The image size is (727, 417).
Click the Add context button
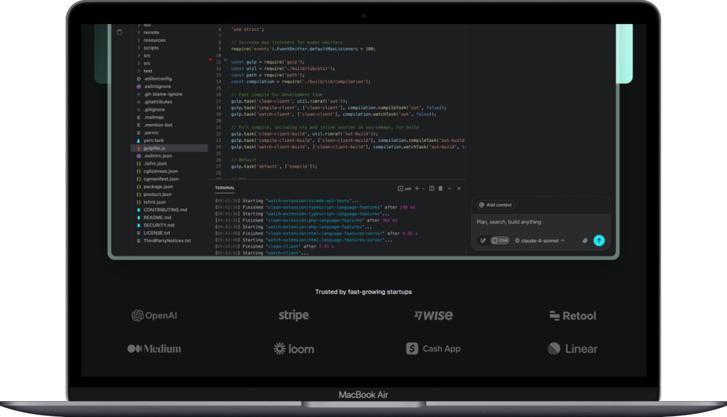pyautogui.click(x=495, y=205)
